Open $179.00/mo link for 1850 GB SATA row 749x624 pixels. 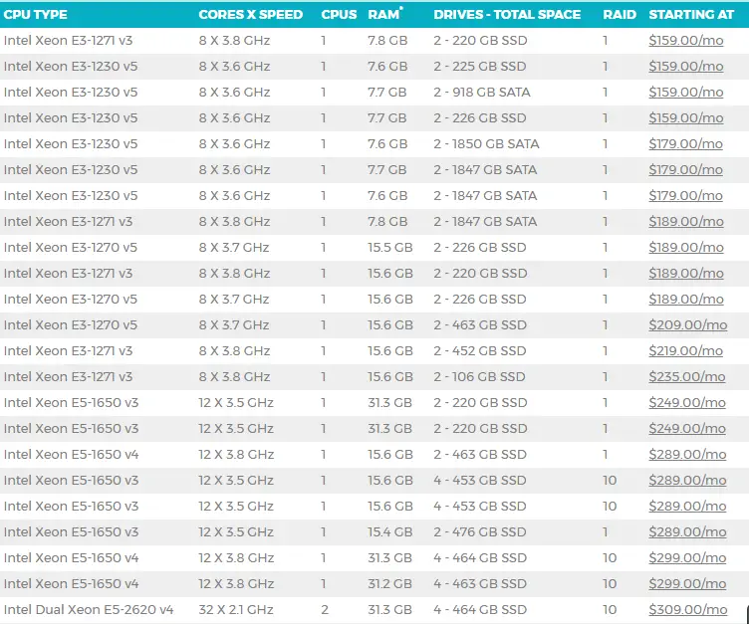coord(685,143)
